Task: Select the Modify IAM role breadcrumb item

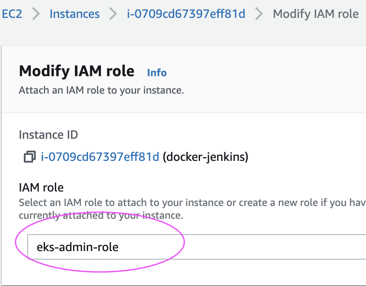Action: (x=315, y=14)
